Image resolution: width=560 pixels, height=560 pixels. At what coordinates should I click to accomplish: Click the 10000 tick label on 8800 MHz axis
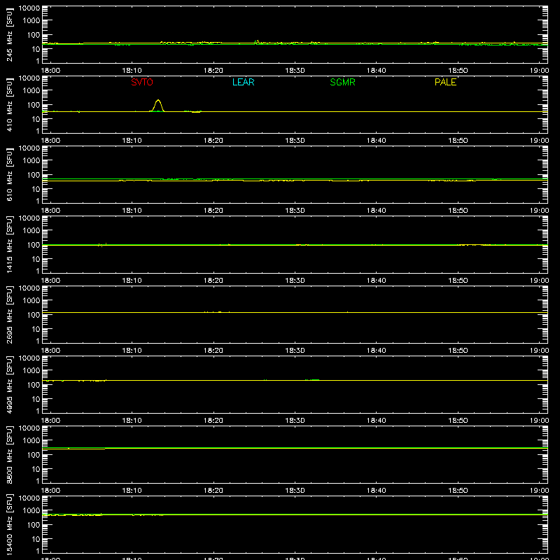pos(29,428)
